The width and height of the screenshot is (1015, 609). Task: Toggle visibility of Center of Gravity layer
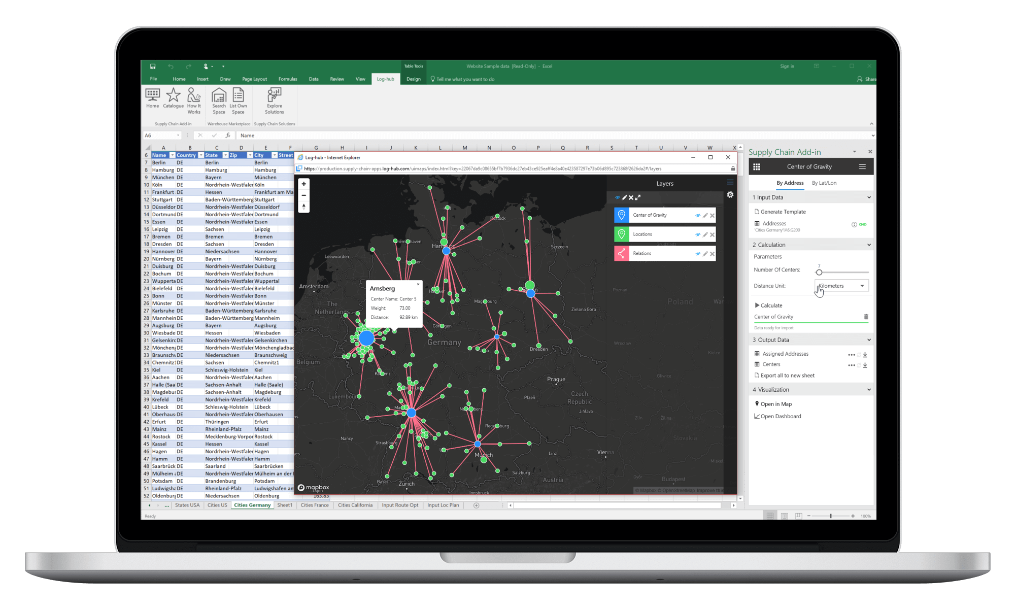click(698, 215)
